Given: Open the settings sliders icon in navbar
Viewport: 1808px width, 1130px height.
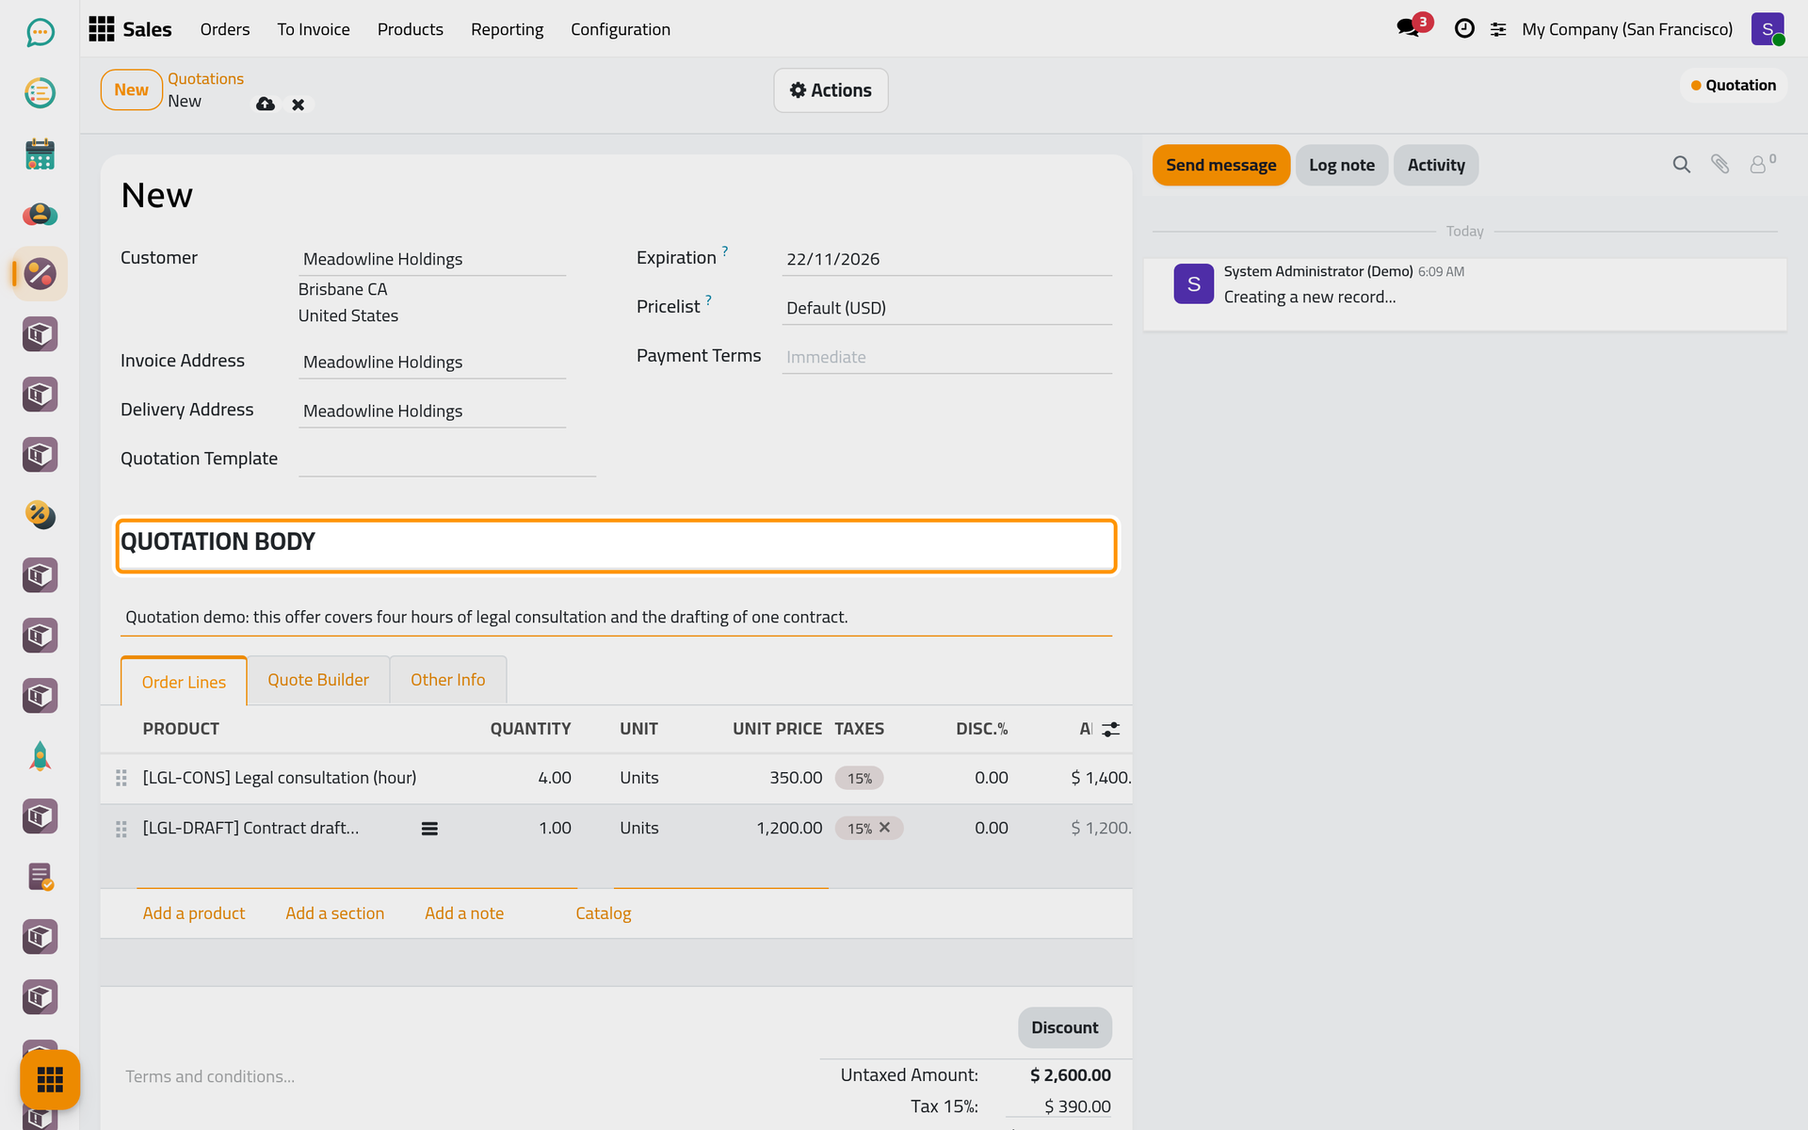Looking at the screenshot, I should 1498,30.
